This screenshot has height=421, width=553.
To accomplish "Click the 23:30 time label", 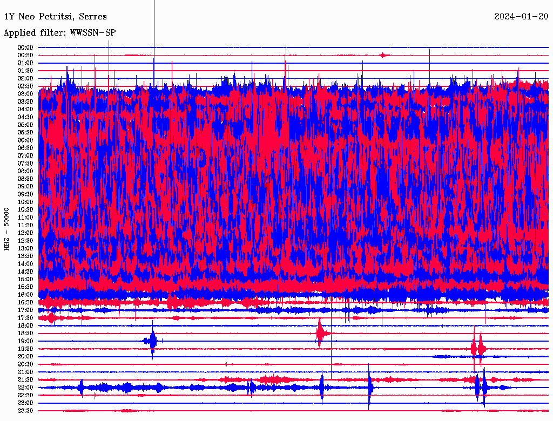I will (x=25, y=411).
